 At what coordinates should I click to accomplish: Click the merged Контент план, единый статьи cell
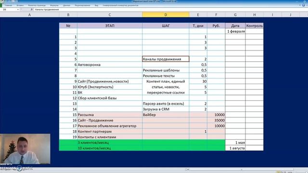click(166, 87)
